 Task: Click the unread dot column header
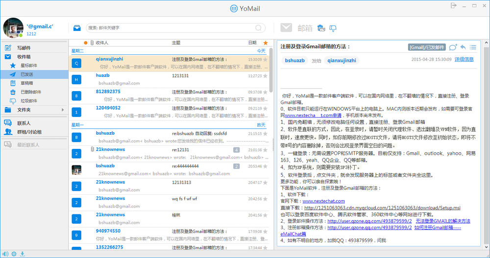pyautogui.click(x=86, y=43)
